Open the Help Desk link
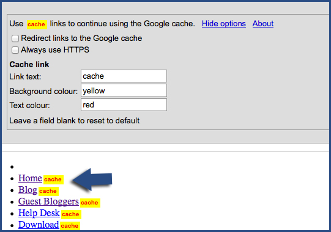This screenshot has width=331, height=232. point(39,213)
